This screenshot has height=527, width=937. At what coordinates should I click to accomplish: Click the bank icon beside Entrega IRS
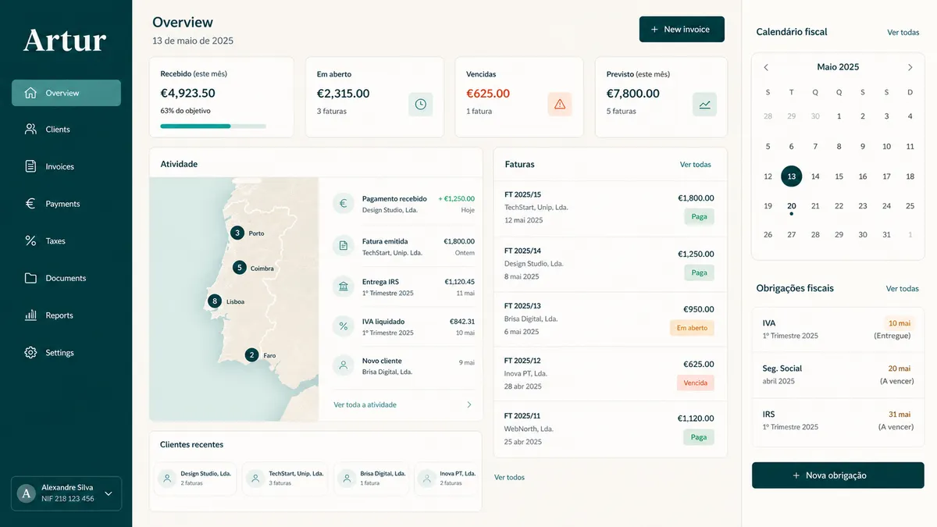(x=343, y=287)
